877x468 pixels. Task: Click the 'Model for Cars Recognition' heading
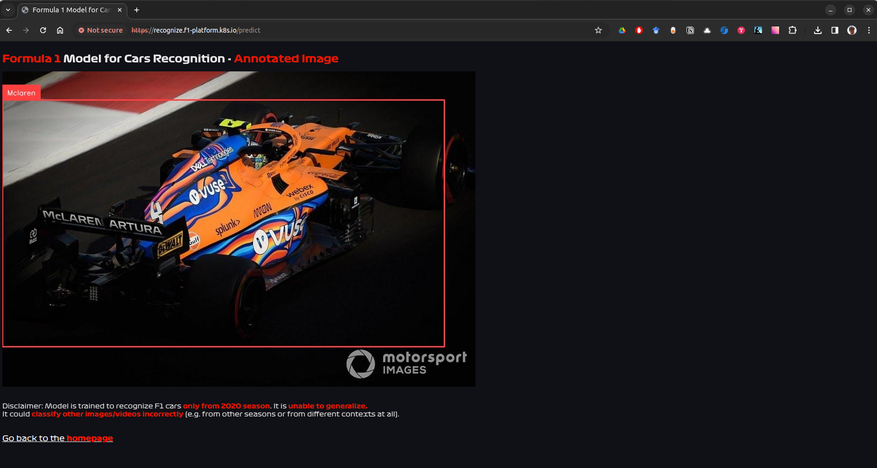(144, 59)
